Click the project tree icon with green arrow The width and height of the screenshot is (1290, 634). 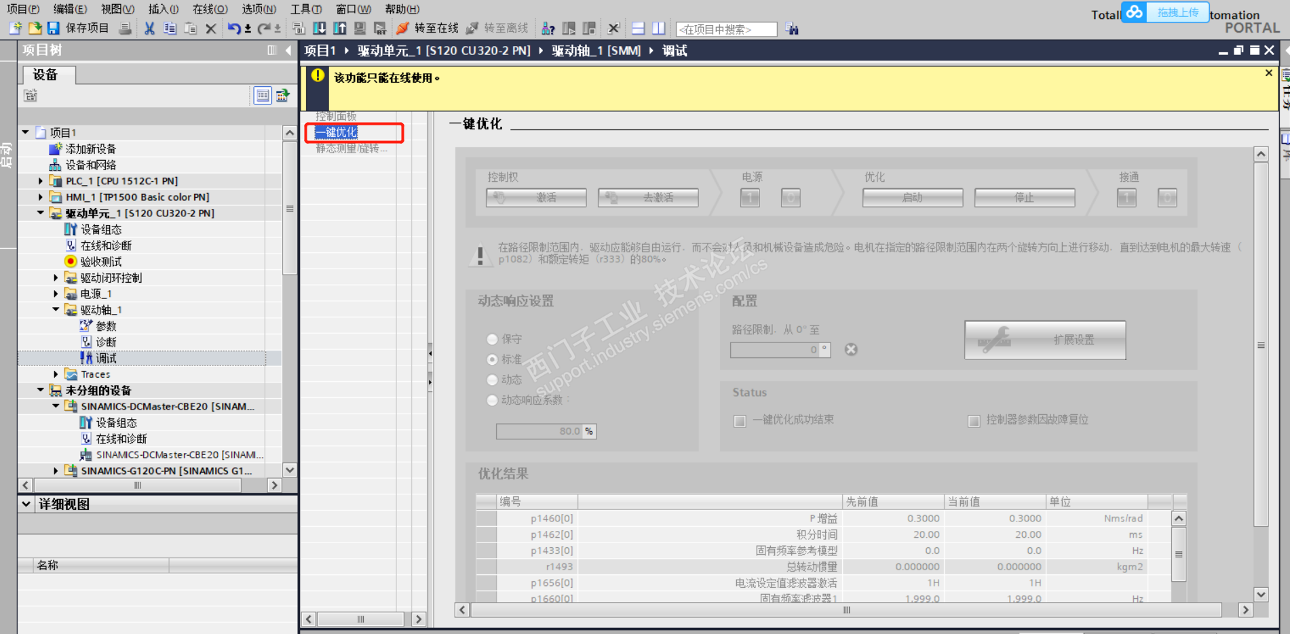click(x=283, y=96)
